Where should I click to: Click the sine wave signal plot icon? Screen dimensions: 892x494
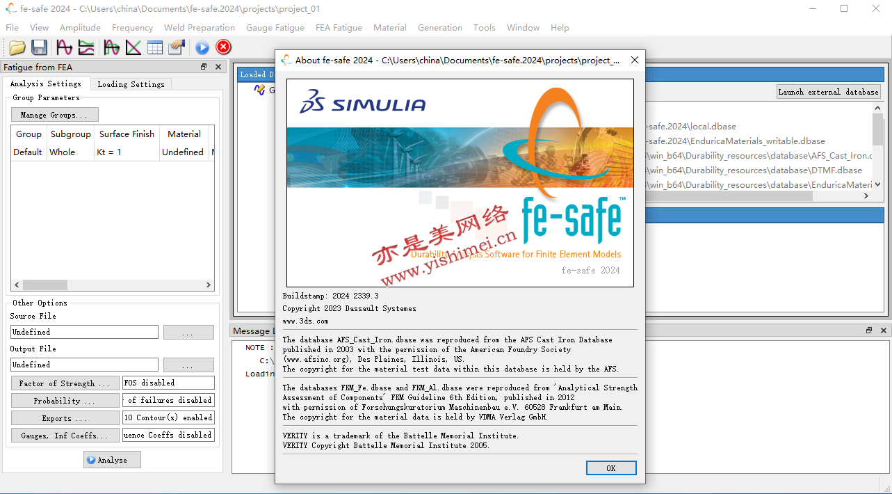tap(65, 47)
